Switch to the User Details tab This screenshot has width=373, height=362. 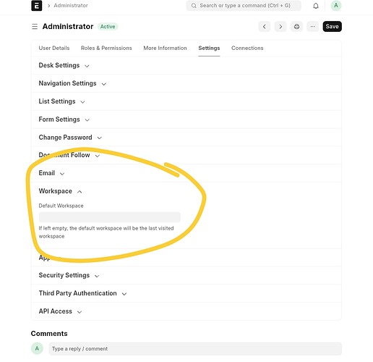[54, 48]
